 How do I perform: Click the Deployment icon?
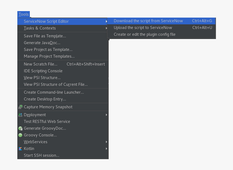point(20,115)
